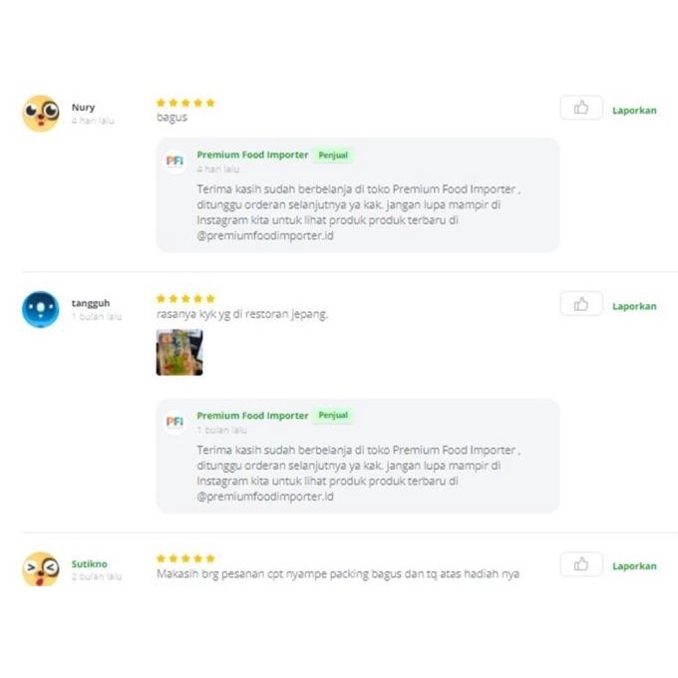678x678 pixels.
Task: Click the five-star rating on Sutikno's review
Action: coord(185,558)
